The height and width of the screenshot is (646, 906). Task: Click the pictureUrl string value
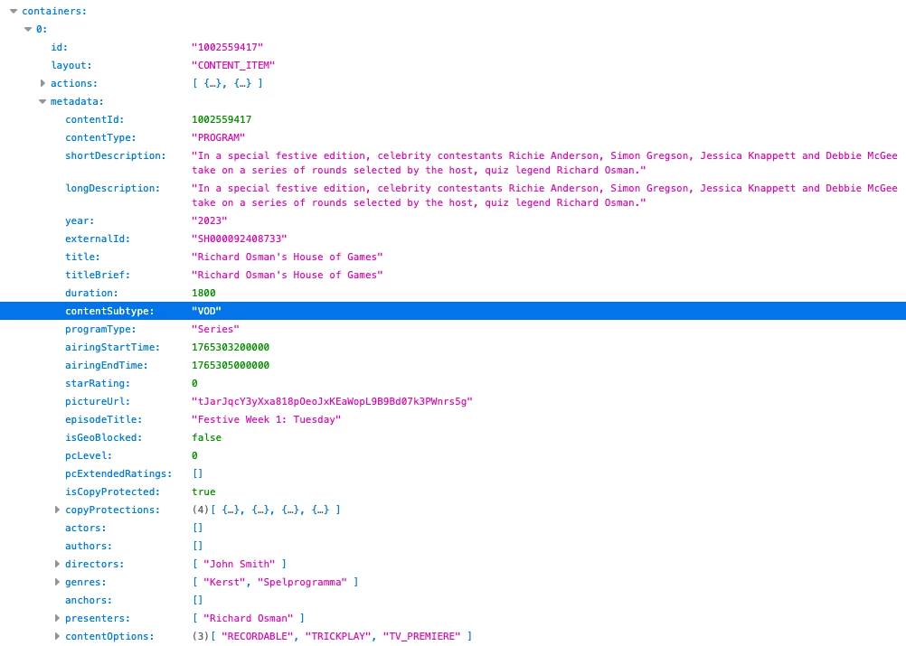[x=332, y=402]
